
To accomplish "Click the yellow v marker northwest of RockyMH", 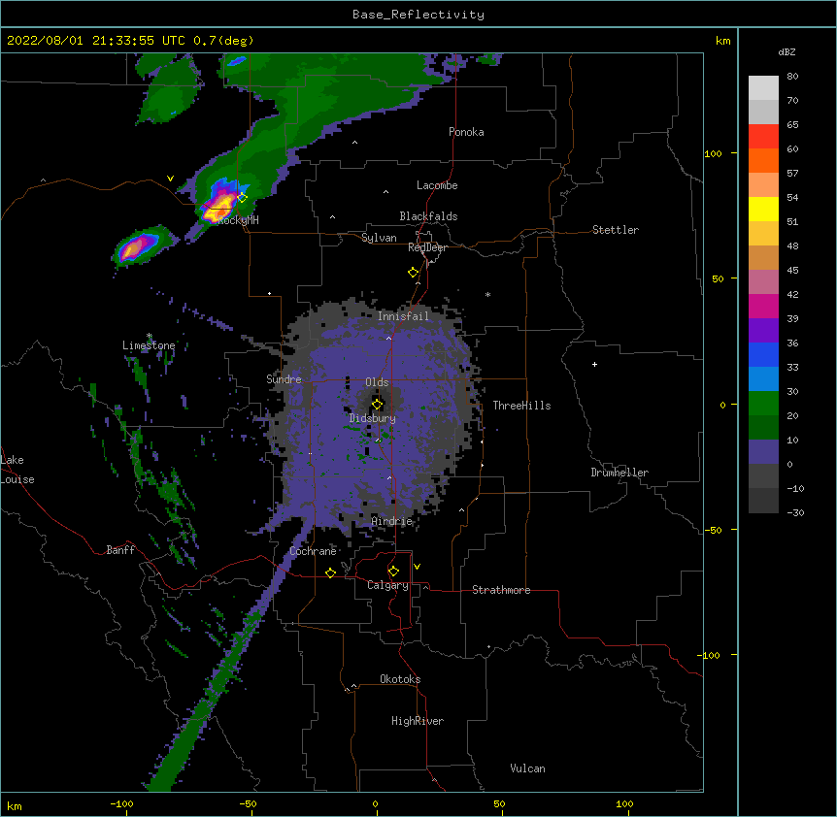I will pyautogui.click(x=170, y=179).
